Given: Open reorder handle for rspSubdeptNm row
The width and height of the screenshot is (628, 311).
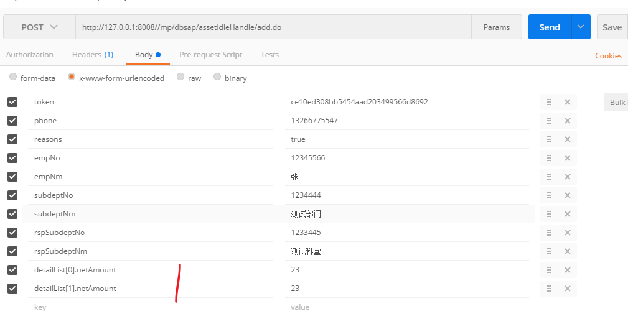Looking at the screenshot, I should 549,251.
